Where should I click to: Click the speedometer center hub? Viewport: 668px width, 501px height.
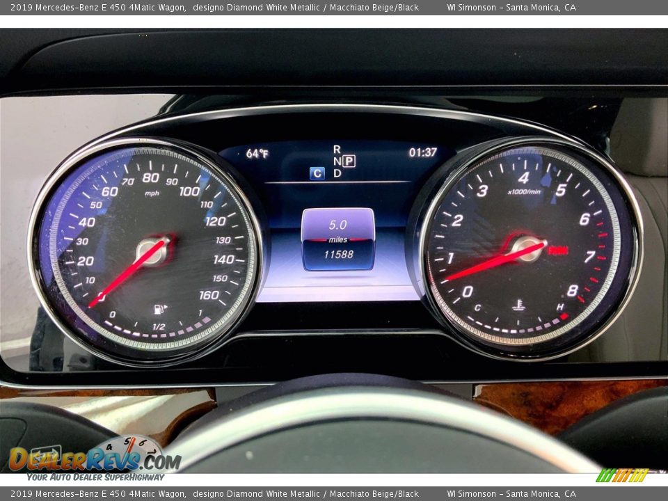pos(152,251)
